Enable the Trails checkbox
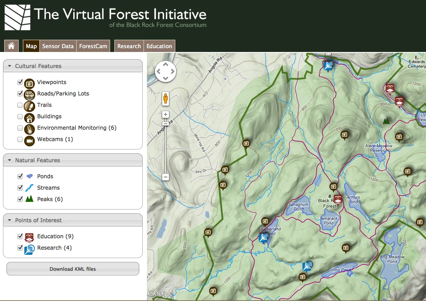The width and height of the screenshot is (426, 305). [20, 105]
